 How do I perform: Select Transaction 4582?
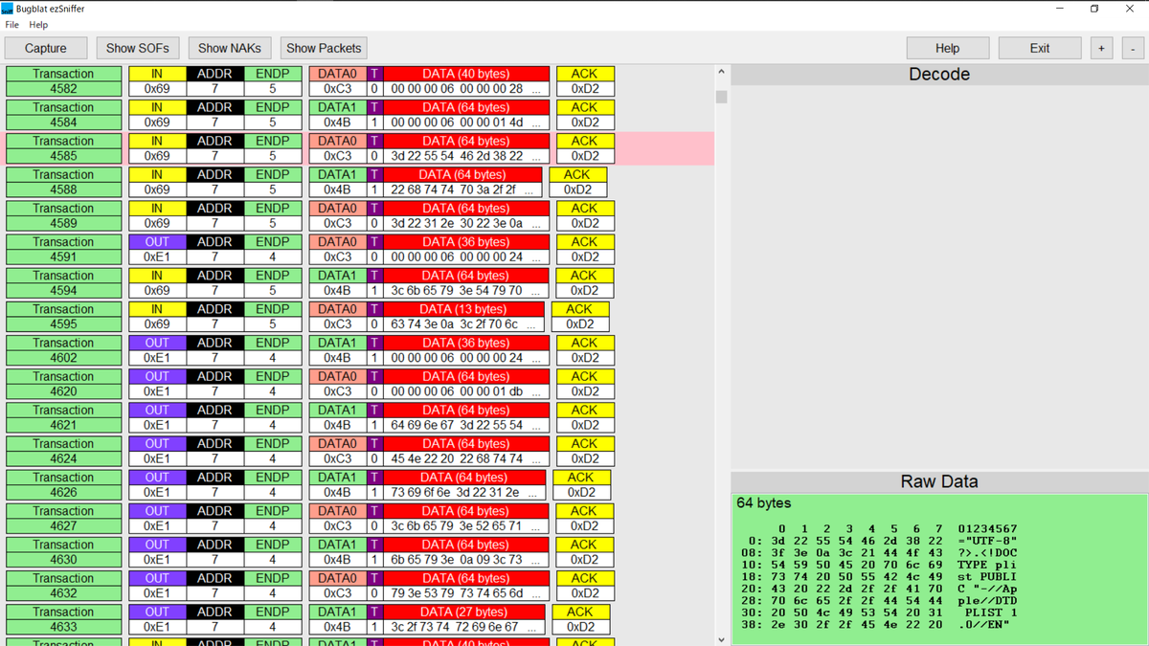pos(63,81)
